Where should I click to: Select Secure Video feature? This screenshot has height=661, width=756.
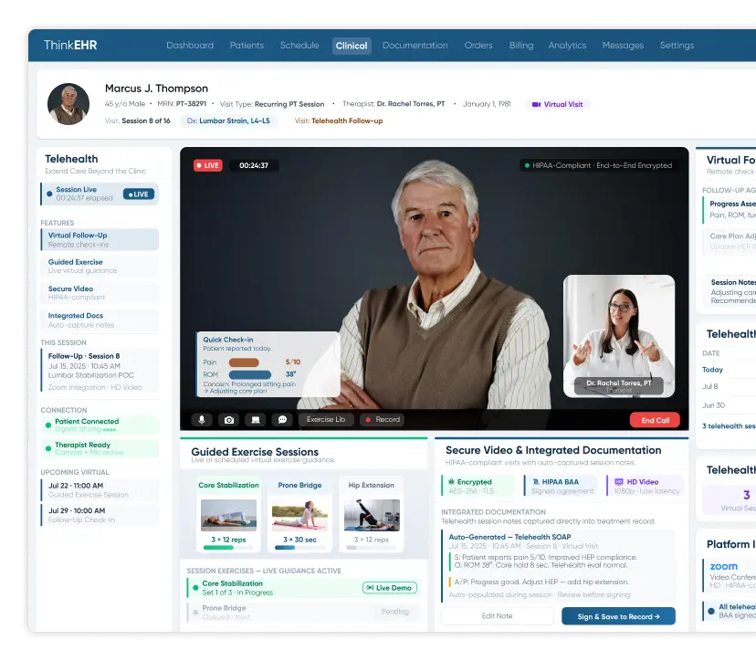coord(100,293)
